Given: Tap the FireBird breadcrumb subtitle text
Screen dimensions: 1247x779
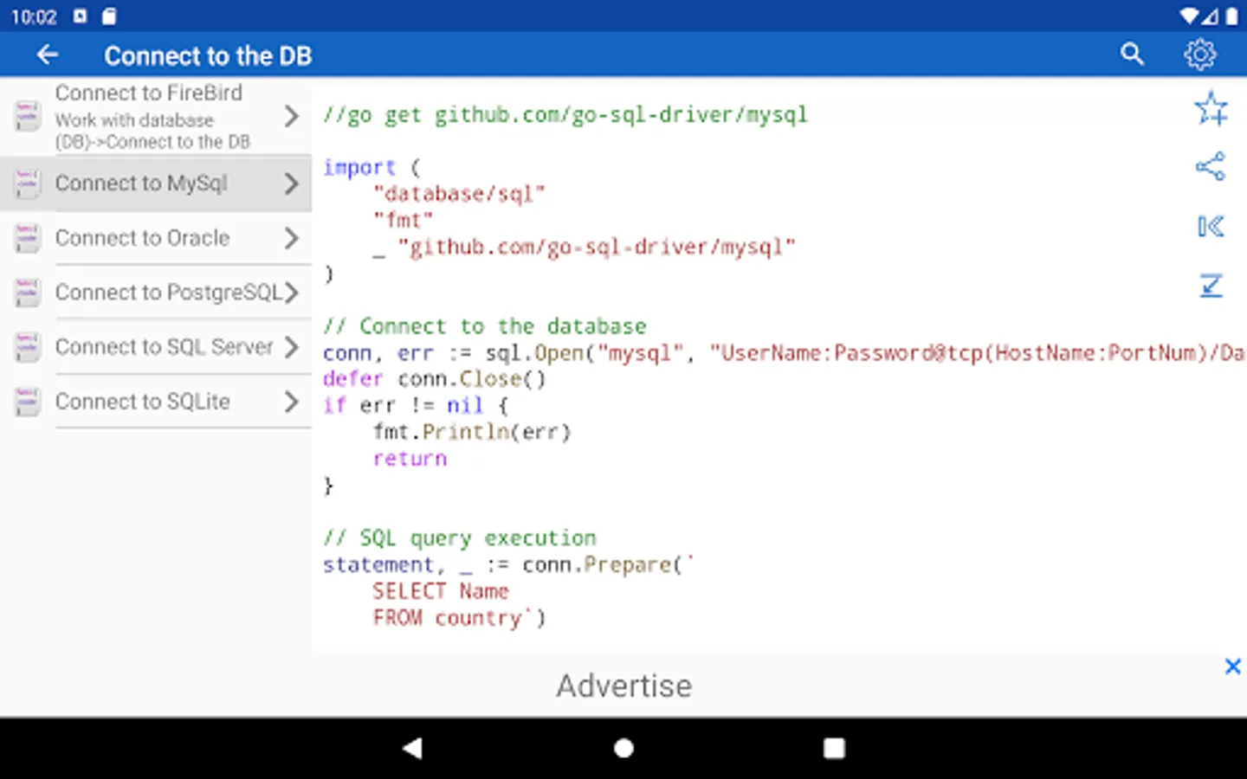Looking at the screenshot, I should (152, 131).
